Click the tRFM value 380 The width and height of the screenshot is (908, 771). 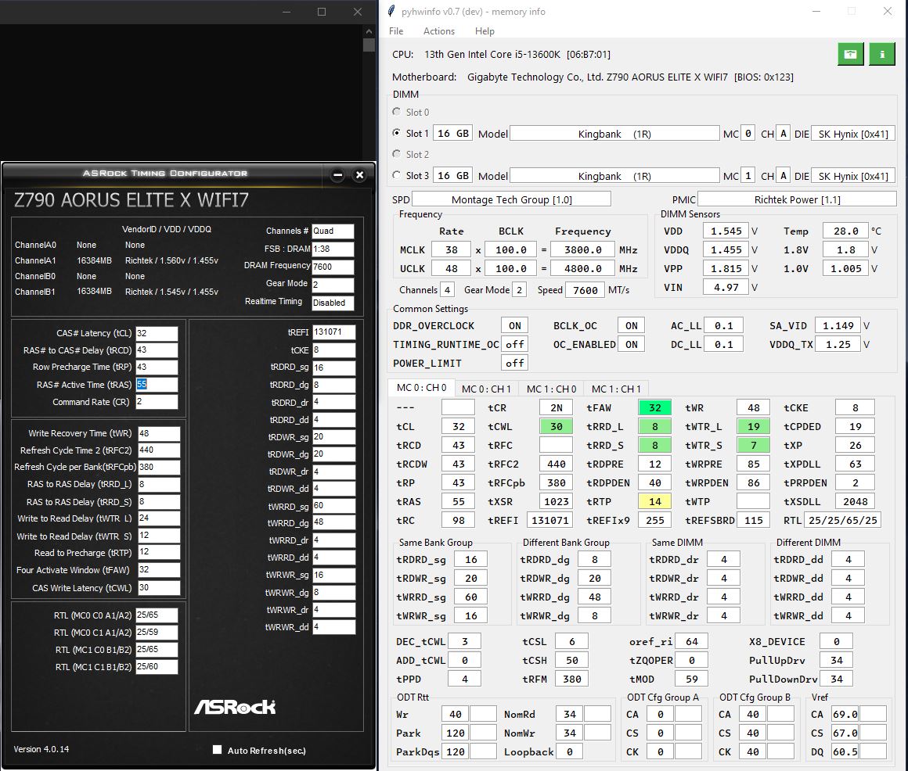pyautogui.click(x=571, y=679)
